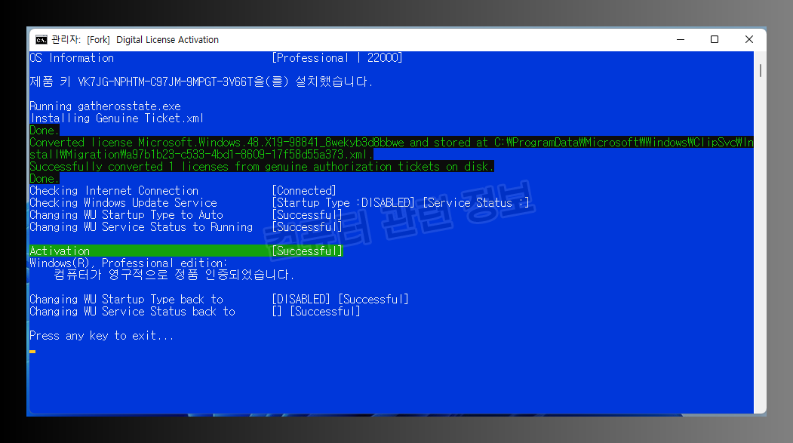Click the blinking cursor at the console prompt
This screenshot has height=443, width=793.
(x=32, y=350)
